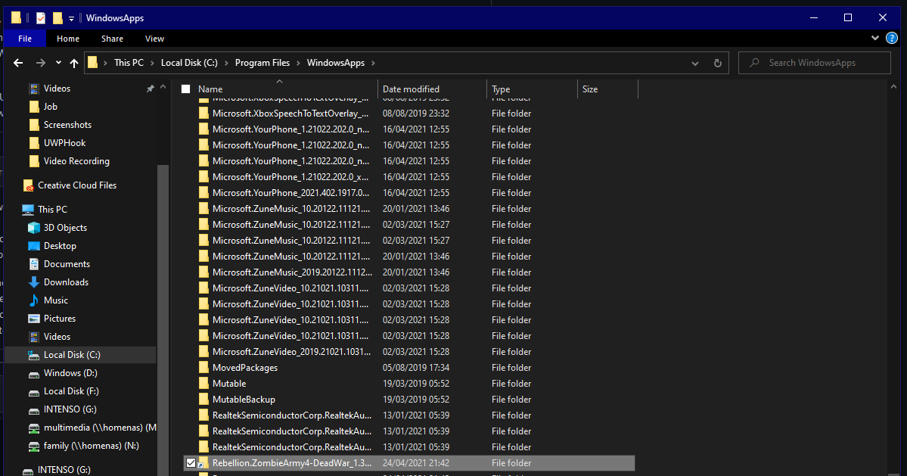The height and width of the screenshot is (476, 907).
Task: Click the Music note icon
Action: [34, 300]
